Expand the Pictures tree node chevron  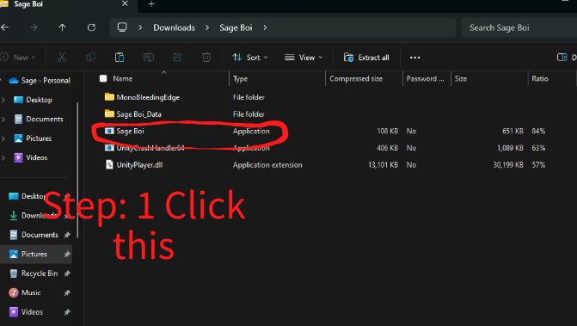click(3, 138)
